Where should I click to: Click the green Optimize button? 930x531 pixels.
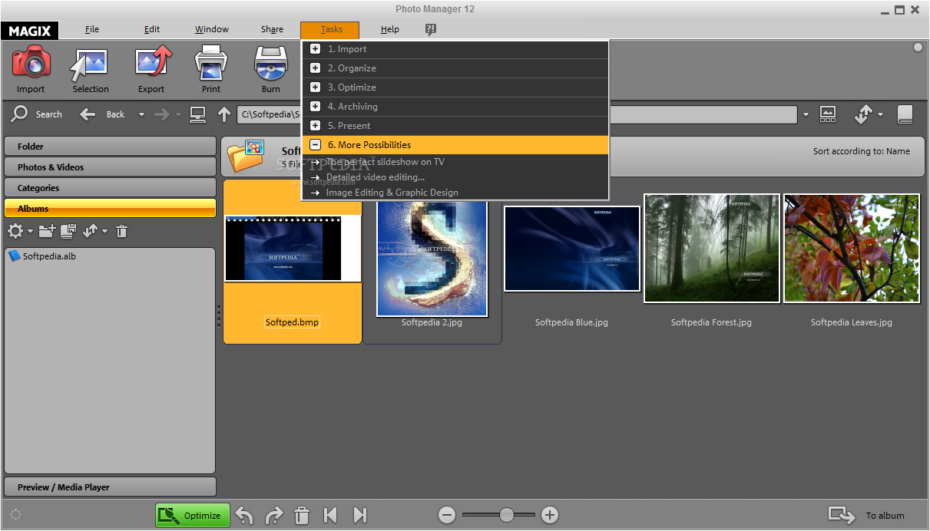(x=193, y=516)
